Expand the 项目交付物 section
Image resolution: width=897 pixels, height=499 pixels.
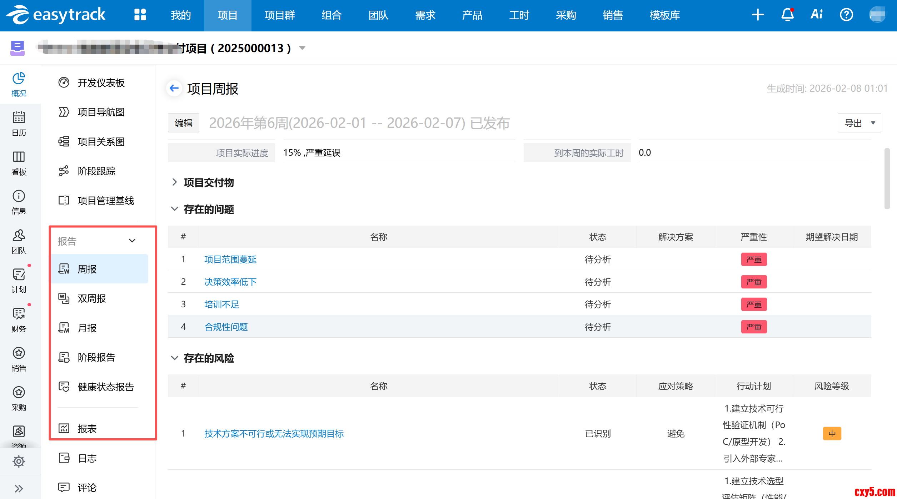[174, 182]
